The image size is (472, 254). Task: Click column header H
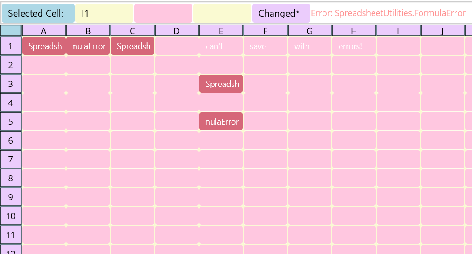click(x=354, y=31)
